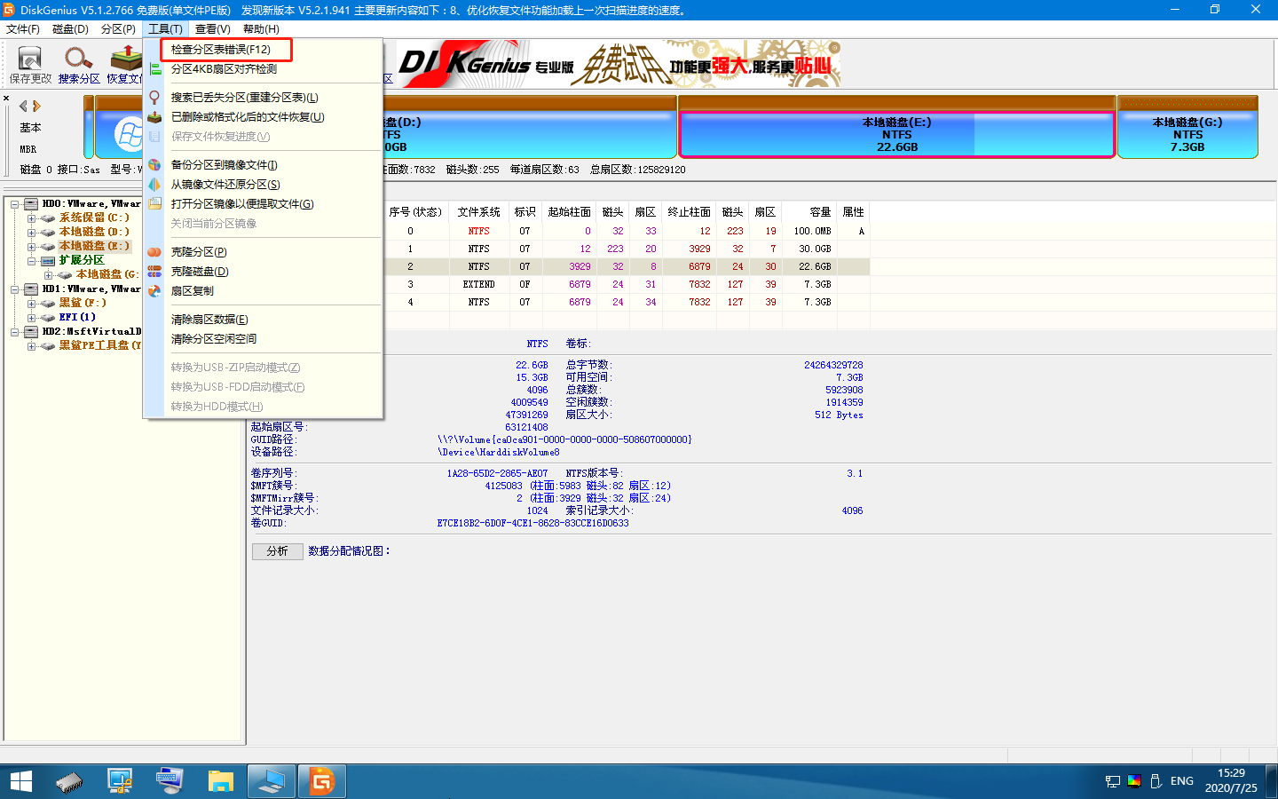Open the 查看(V) menu
This screenshot has width=1278, height=799.
(x=212, y=29)
